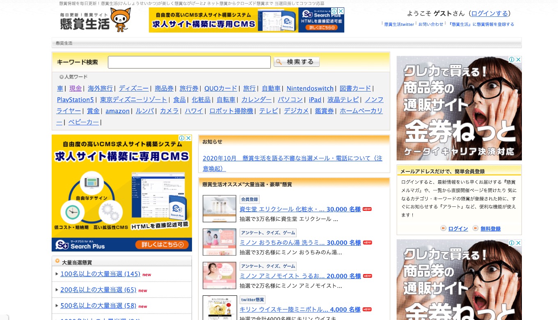The width and height of the screenshot is (558, 320).
Task: Open the お問い合わせ header link
Action: tap(431, 25)
